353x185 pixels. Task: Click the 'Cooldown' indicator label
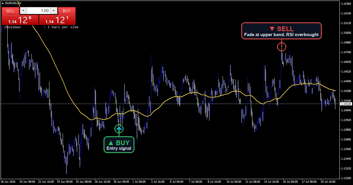pos(12,27)
